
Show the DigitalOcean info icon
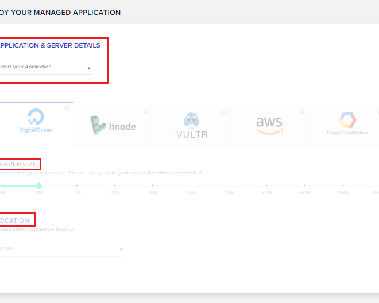click(x=68, y=108)
